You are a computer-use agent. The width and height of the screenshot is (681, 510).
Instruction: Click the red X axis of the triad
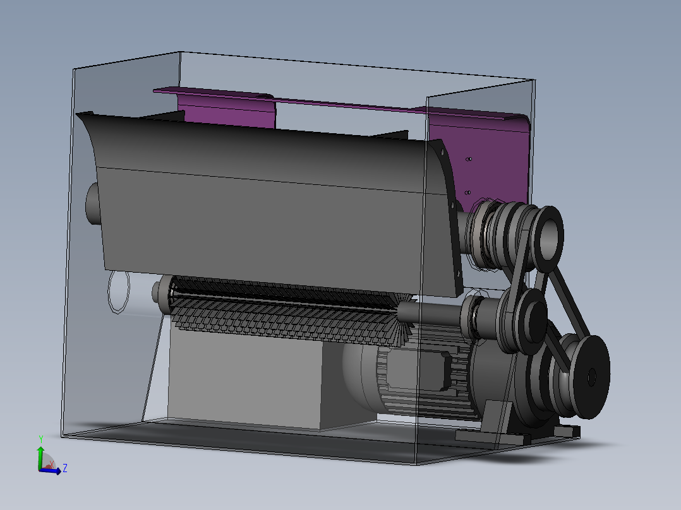tap(51, 465)
